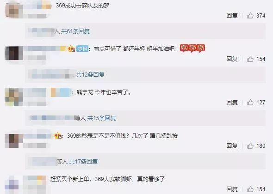Thumbs-up the comment with 180 likes

click(250, 145)
